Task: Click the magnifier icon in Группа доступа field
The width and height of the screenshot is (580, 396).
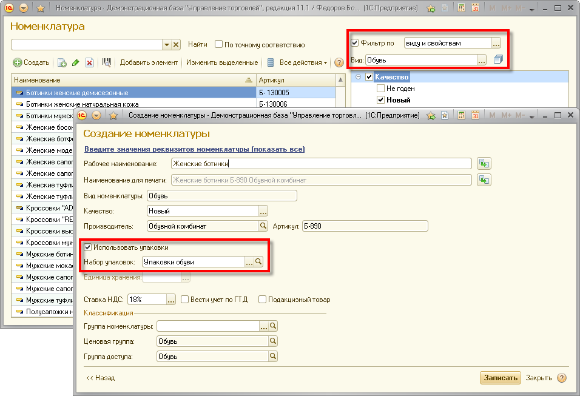Action: [x=273, y=357]
